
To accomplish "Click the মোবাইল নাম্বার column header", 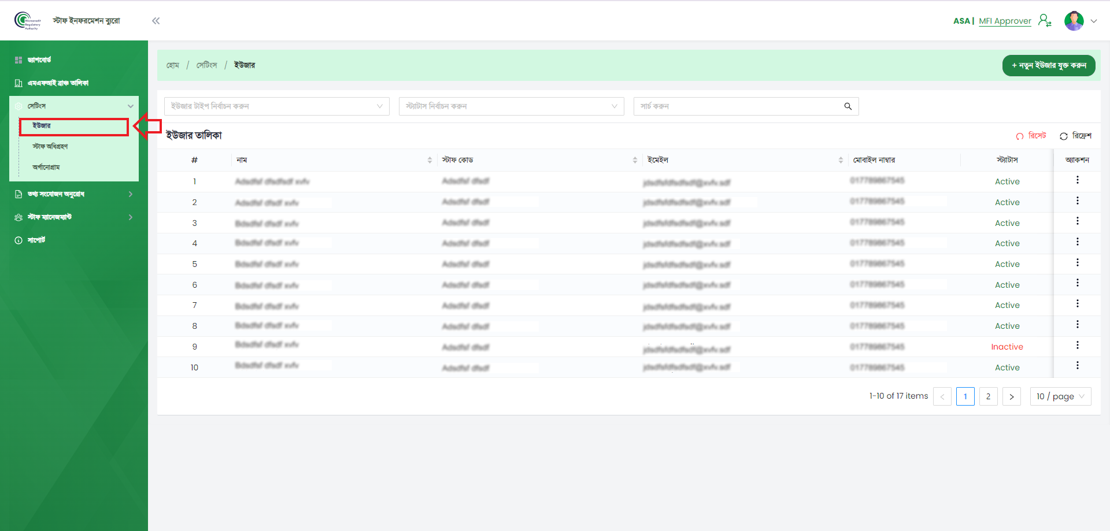I will (874, 160).
